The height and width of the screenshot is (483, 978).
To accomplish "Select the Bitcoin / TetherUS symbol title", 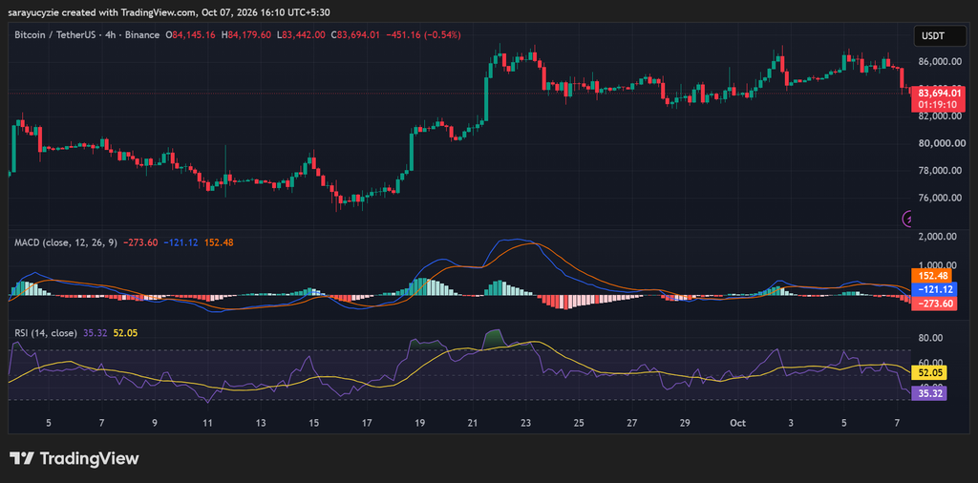I will [x=54, y=35].
